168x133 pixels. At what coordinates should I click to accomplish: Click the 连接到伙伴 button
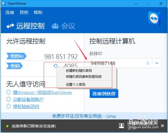[x=104, y=94]
